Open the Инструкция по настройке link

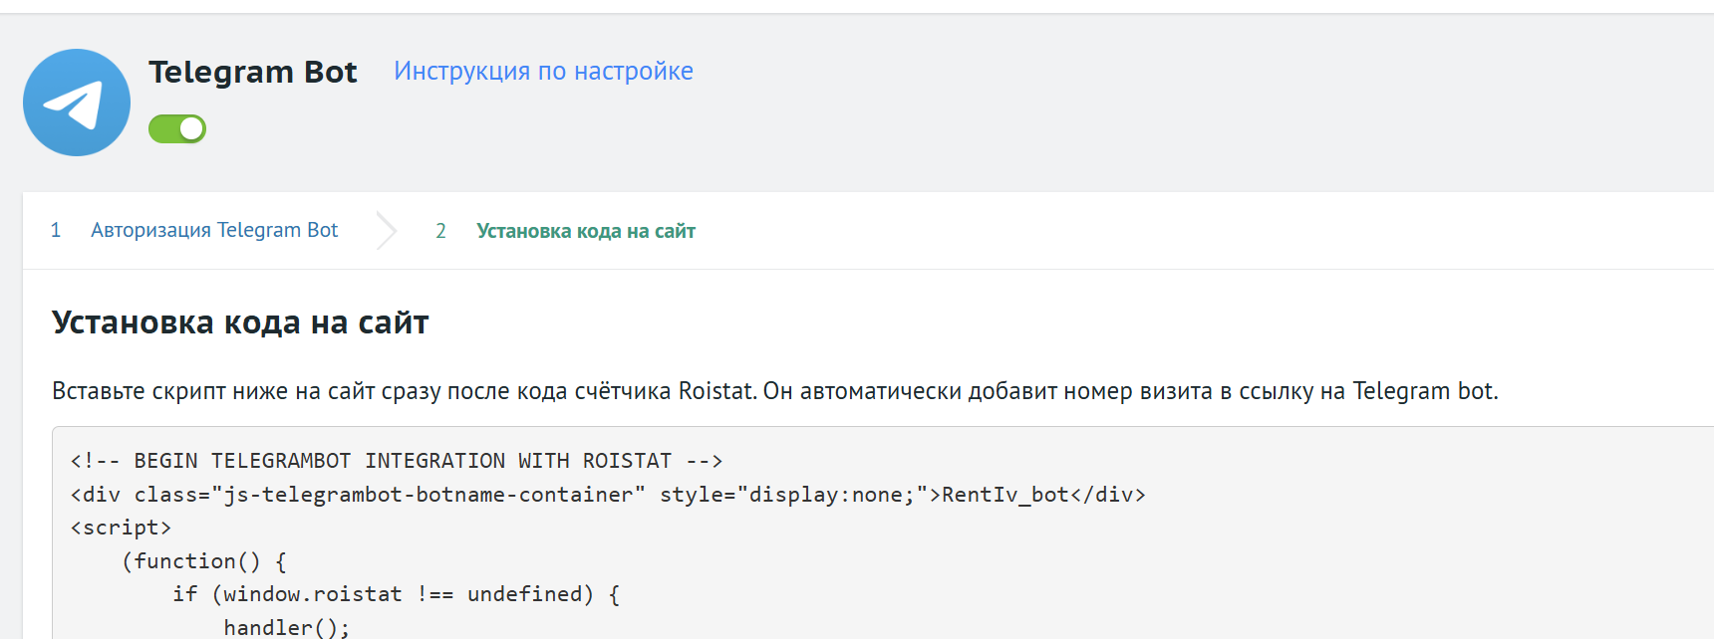(x=543, y=72)
